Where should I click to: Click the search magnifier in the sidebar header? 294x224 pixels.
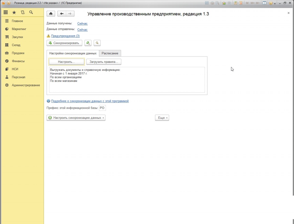pyautogui.click(x=31, y=13)
